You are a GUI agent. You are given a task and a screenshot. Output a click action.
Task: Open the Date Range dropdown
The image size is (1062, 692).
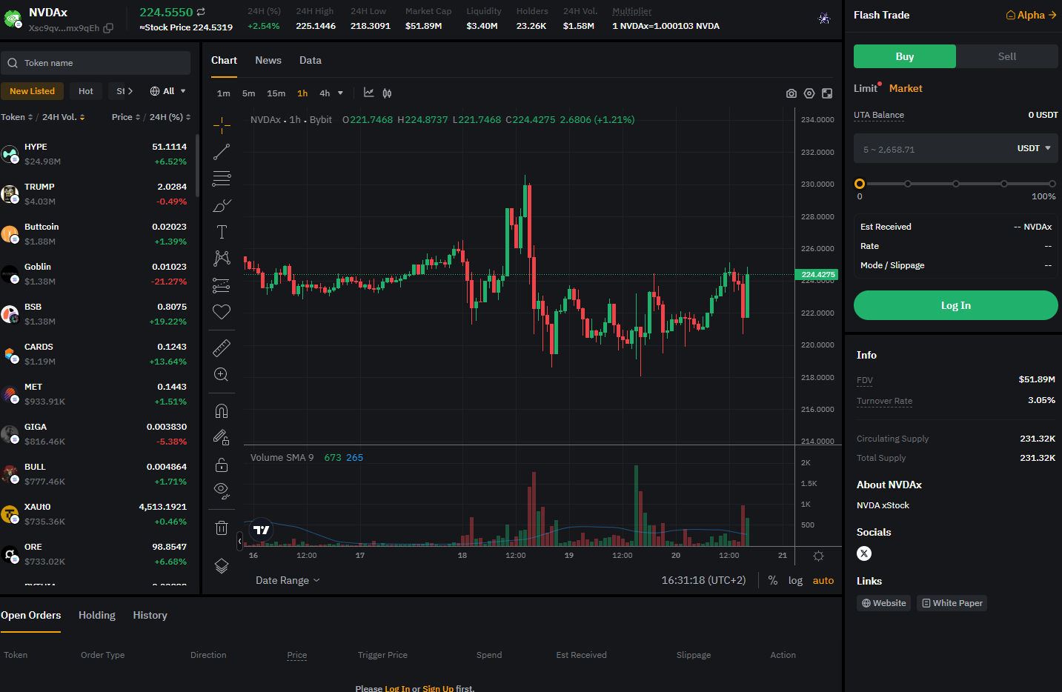click(x=288, y=581)
